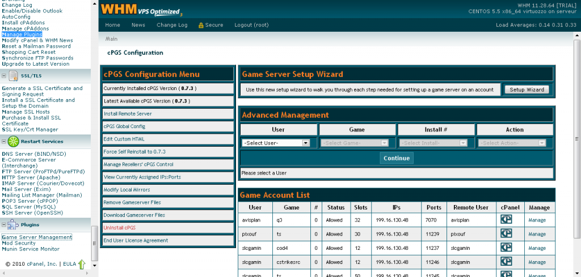Click Manage for slcgamin cod4 row
Image resolution: width=581 pixels, height=277 pixels.
pos(537,248)
